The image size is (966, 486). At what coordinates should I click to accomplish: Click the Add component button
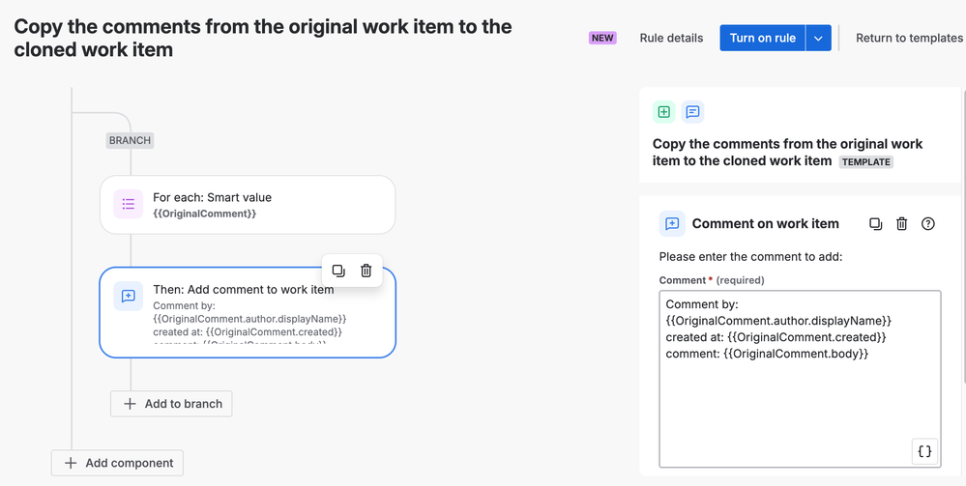[x=117, y=463]
